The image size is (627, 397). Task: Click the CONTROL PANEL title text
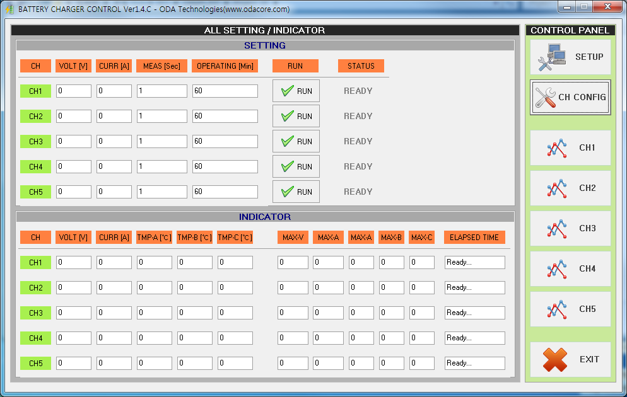coord(570,30)
